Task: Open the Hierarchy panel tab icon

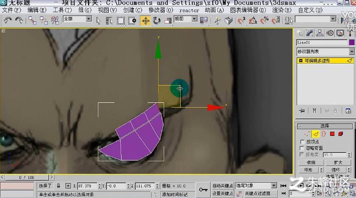Action: tap(319, 33)
